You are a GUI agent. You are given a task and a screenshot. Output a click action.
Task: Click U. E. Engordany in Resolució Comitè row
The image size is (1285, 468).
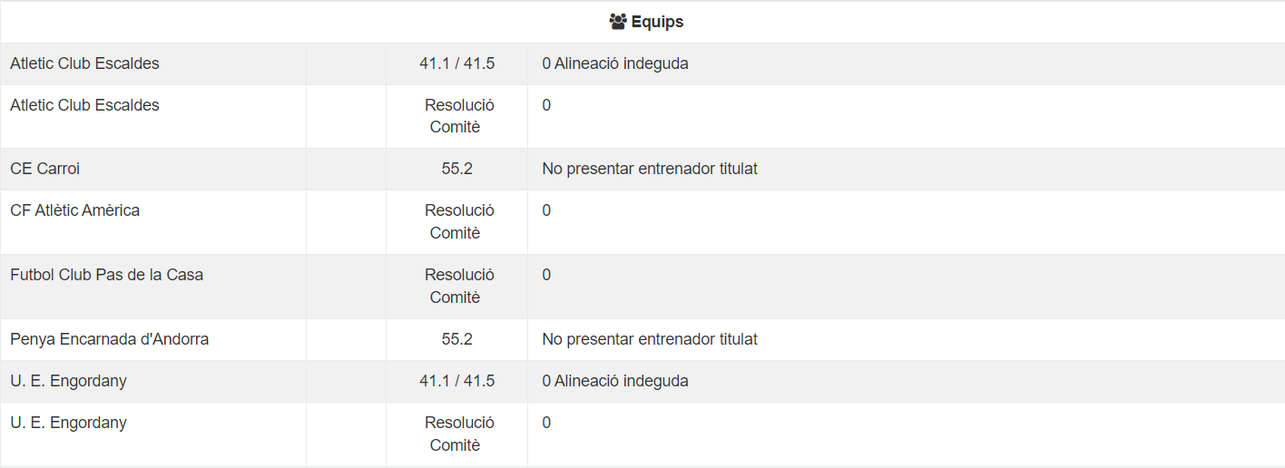coord(68,423)
